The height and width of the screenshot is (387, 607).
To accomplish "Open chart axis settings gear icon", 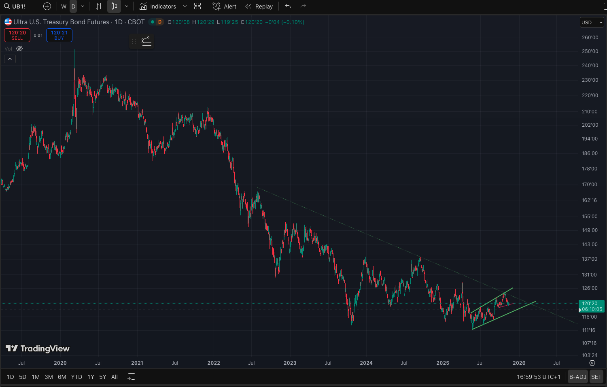I will (x=592, y=363).
